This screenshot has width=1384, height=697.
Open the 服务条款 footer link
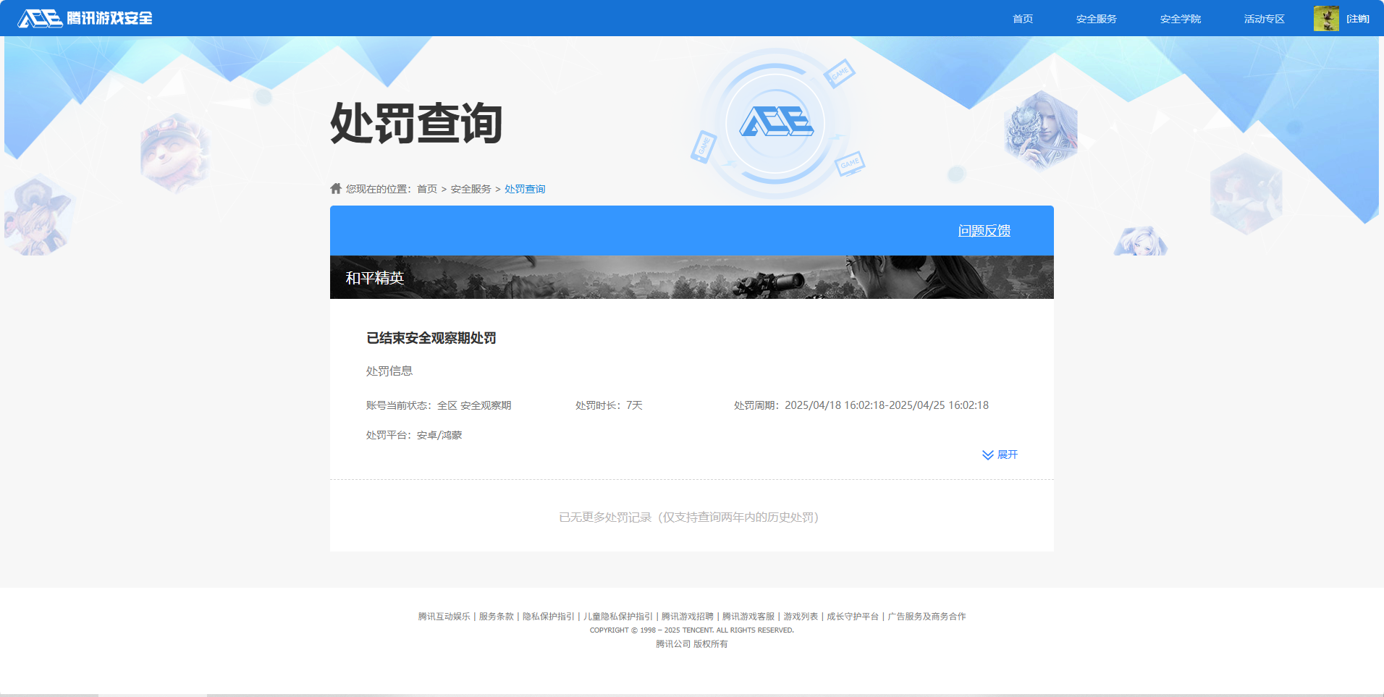tap(495, 616)
